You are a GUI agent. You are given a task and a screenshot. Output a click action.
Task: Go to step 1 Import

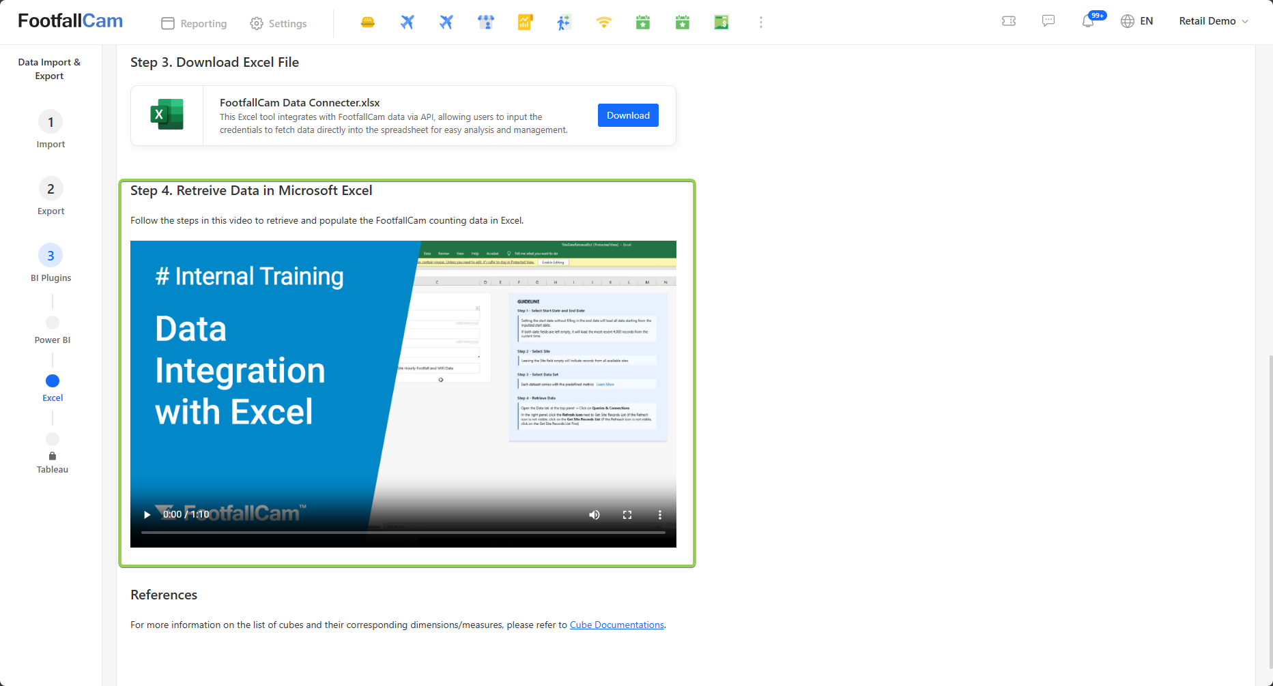[x=51, y=130]
